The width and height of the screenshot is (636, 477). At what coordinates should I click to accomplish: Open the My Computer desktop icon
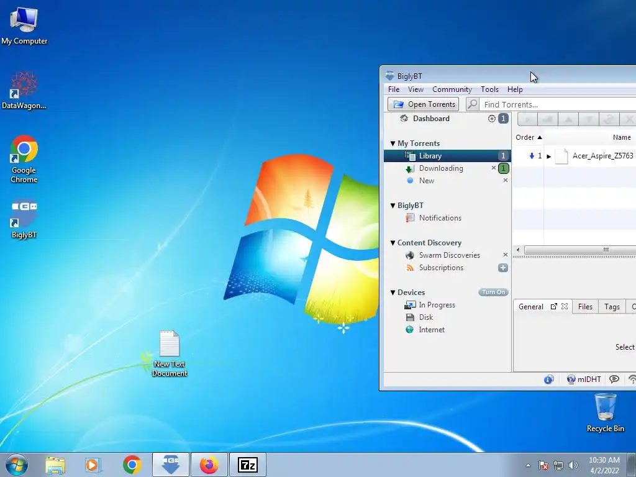coord(24,25)
